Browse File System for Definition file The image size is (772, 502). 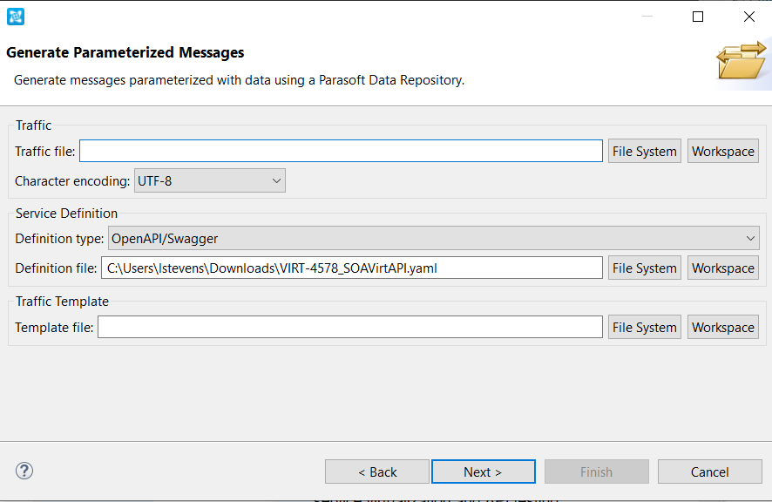[x=645, y=268]
